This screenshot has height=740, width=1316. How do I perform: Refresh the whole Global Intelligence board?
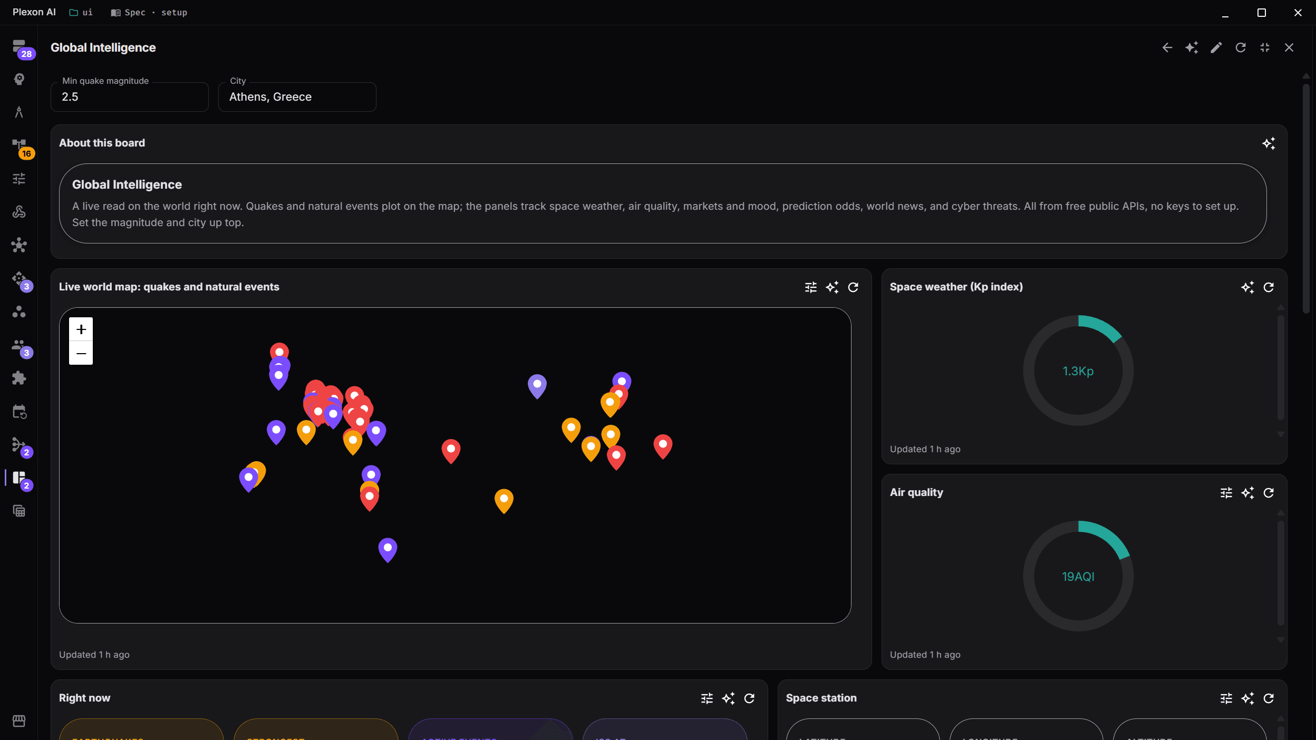click(1241, 47)
